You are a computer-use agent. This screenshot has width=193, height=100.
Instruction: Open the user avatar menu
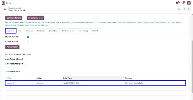coord(189,3)
